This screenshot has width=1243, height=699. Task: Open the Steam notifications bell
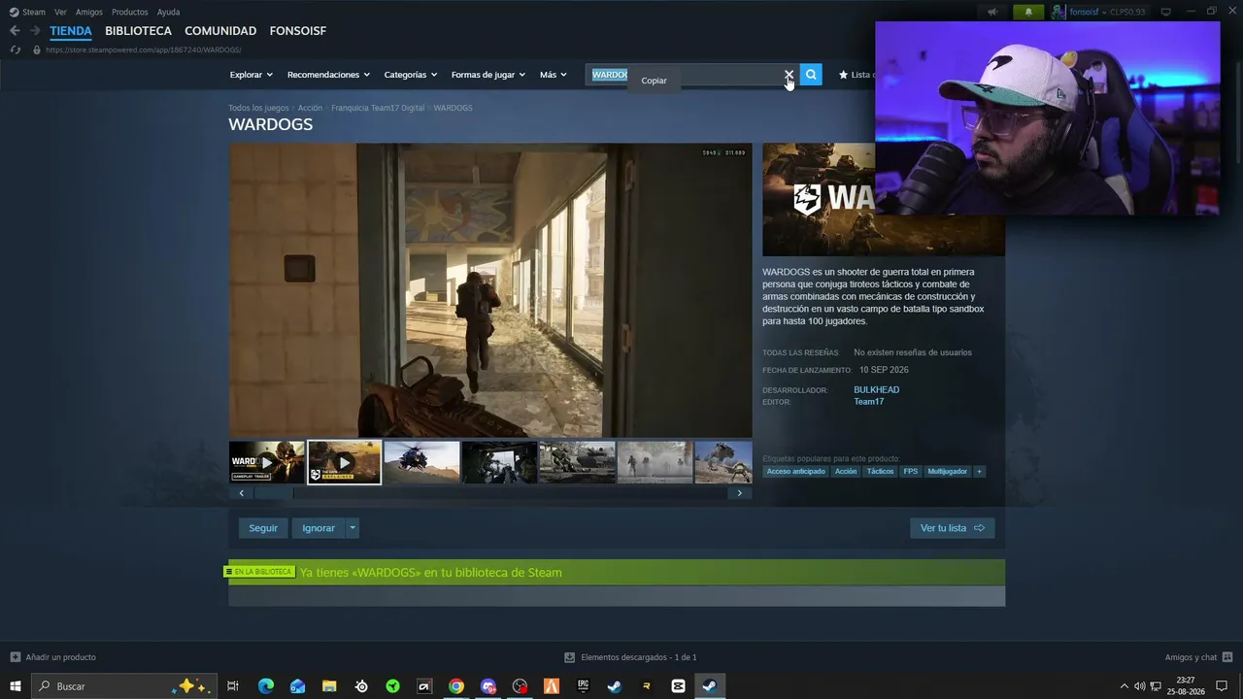pos(1028,12)
